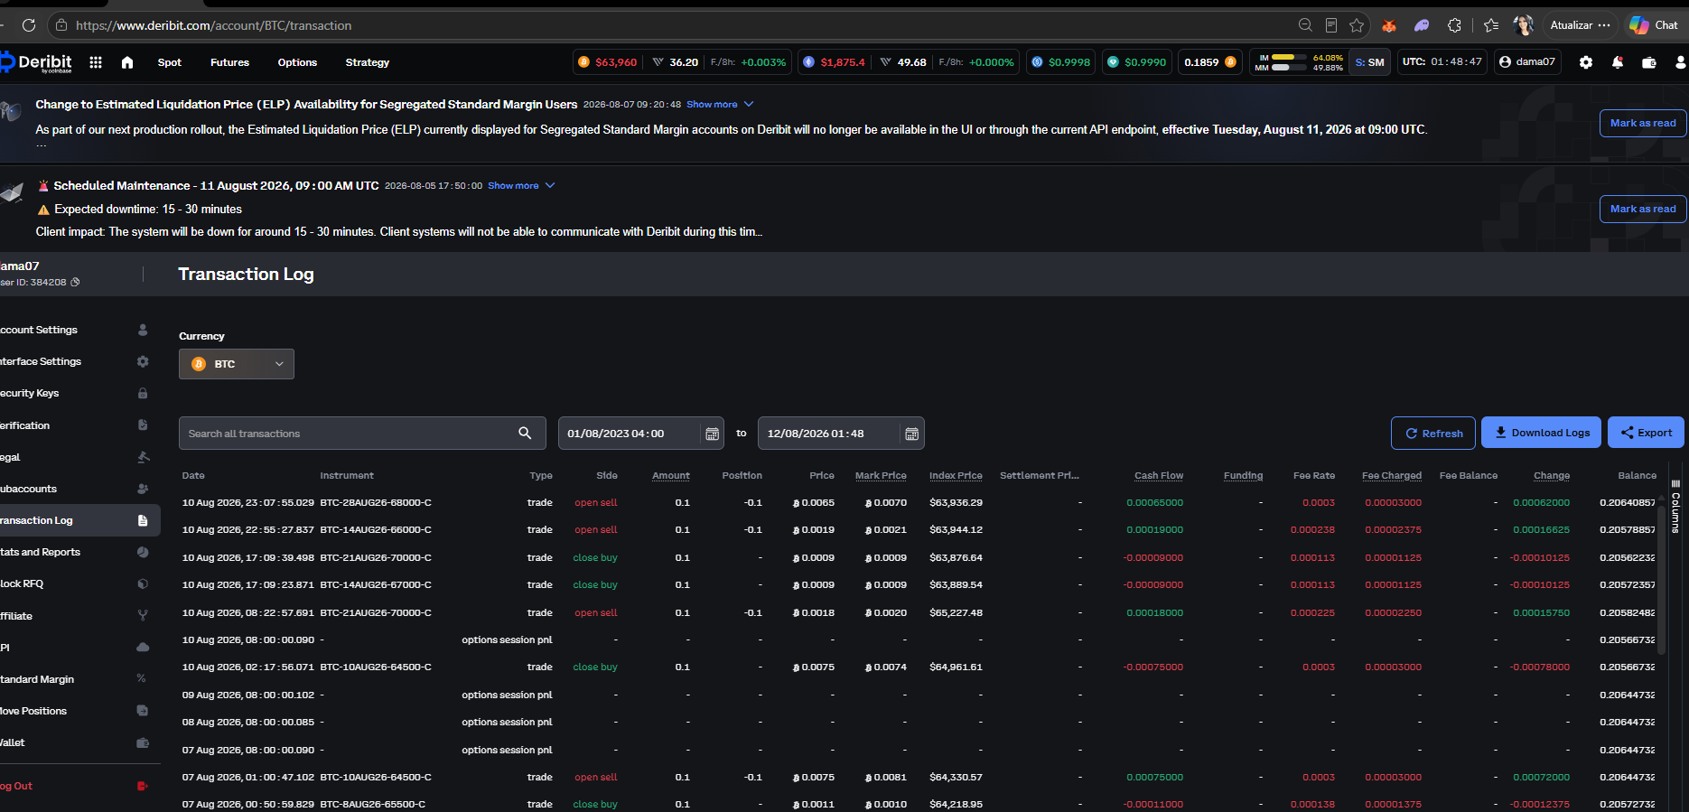Go to Deribit home icon
The image size is (1689, 812).
pyautogui.click(x=127, y=62)
